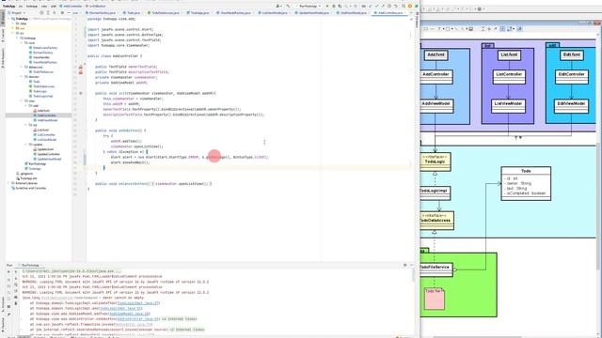
Task: Open the Project tool window stripe button
Action: 2,17
